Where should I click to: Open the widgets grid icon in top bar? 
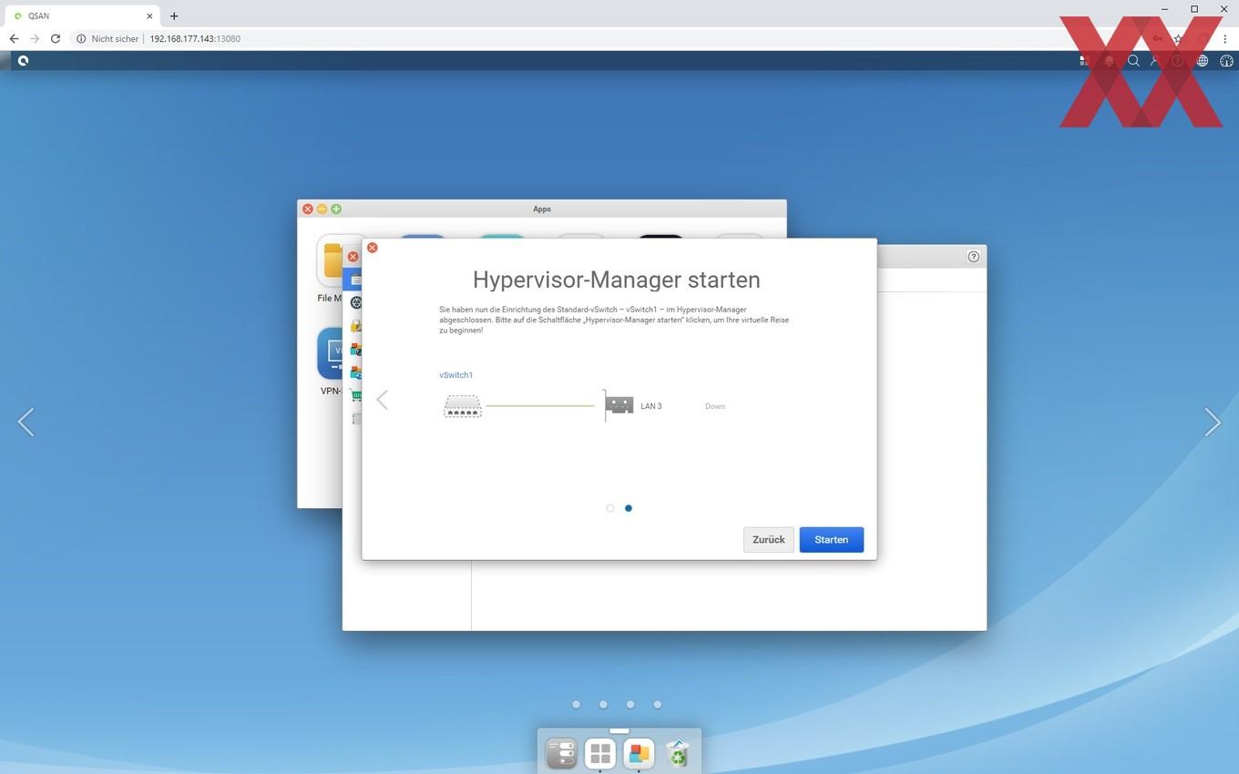[1084, 61]
